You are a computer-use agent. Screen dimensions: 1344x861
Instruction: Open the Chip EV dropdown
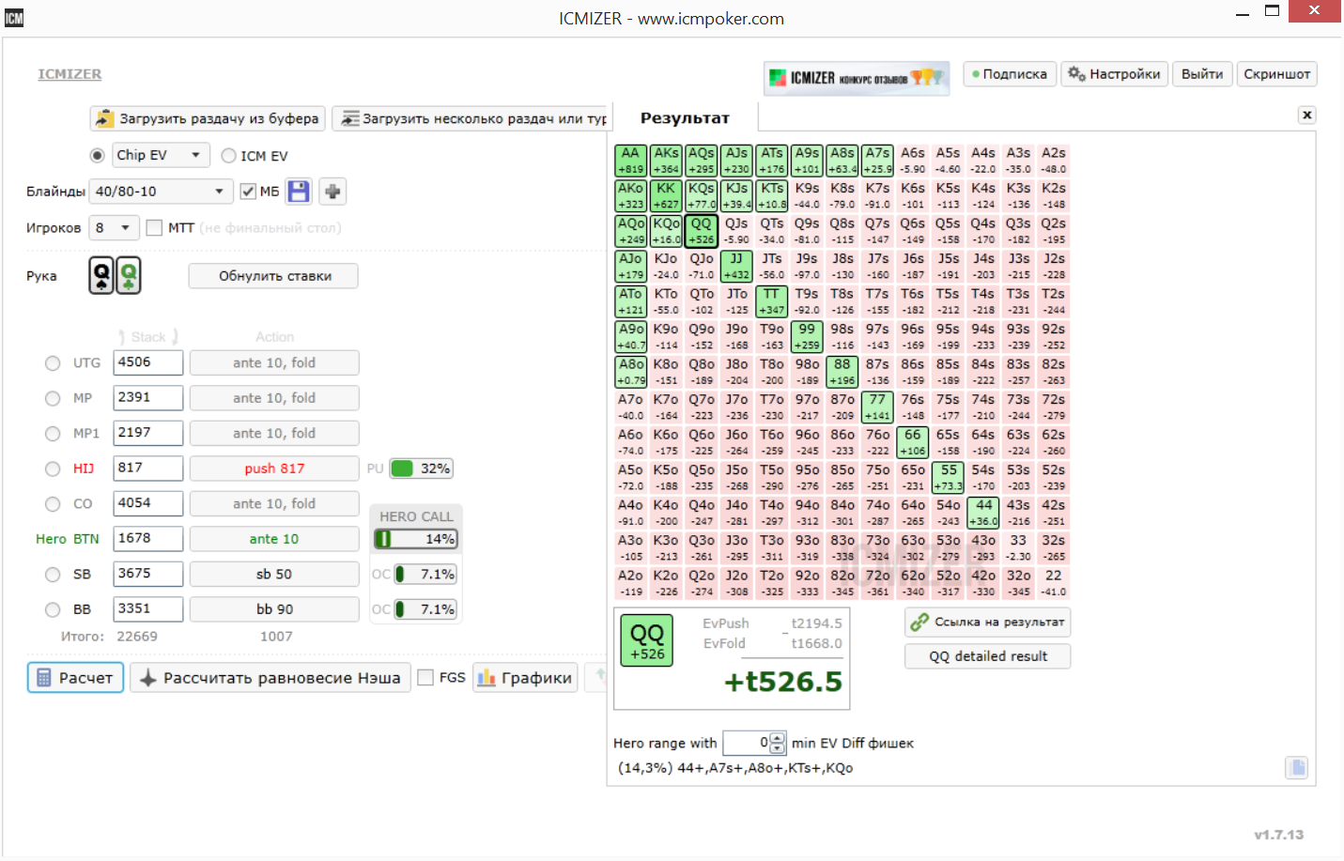[x=162, y=155]
